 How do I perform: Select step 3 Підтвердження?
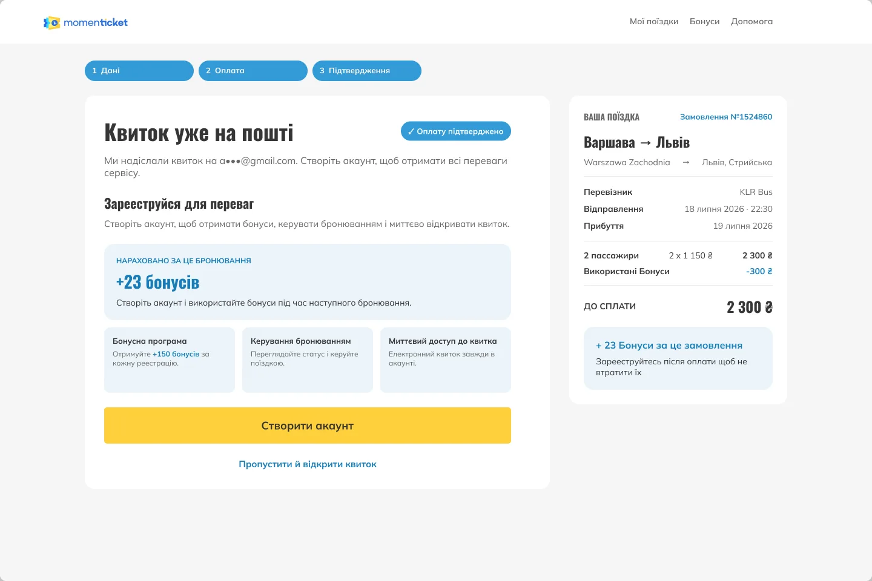coord(367,71)
